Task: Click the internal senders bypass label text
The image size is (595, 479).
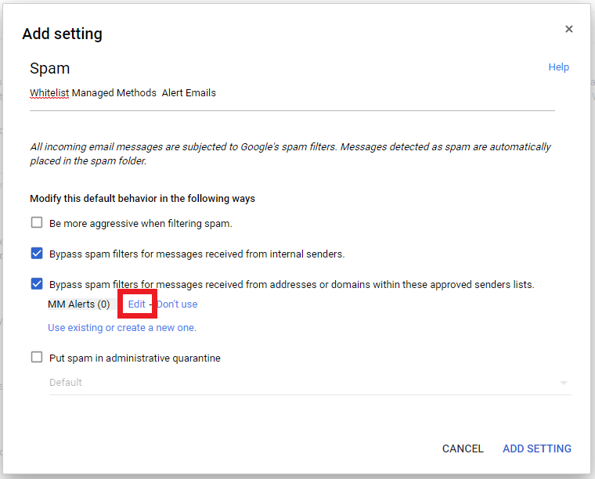Action: tap(197, 254)
